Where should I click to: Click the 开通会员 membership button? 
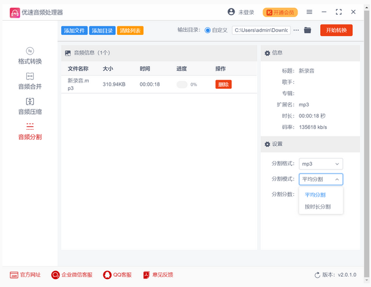(280, 12)
